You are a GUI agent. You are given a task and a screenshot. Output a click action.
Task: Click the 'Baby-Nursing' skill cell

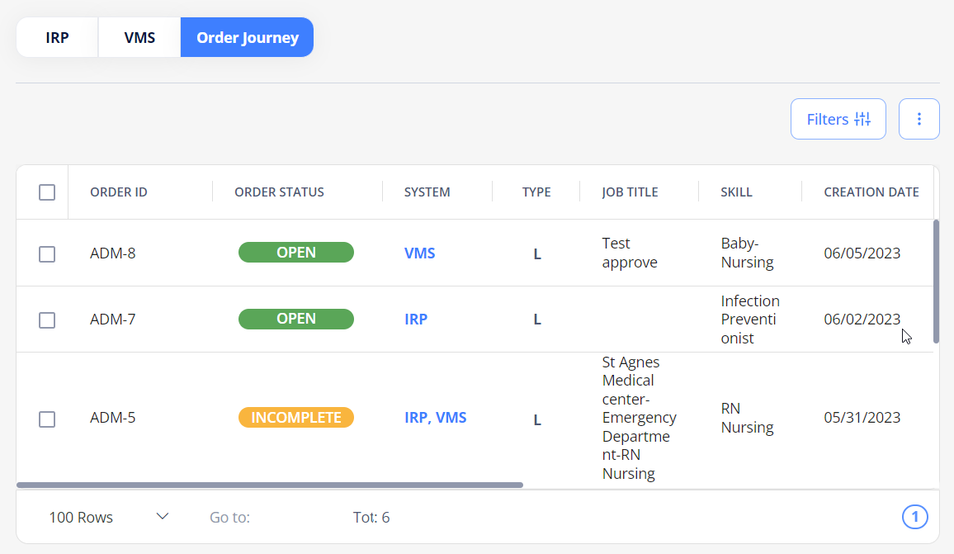[747, 253]
